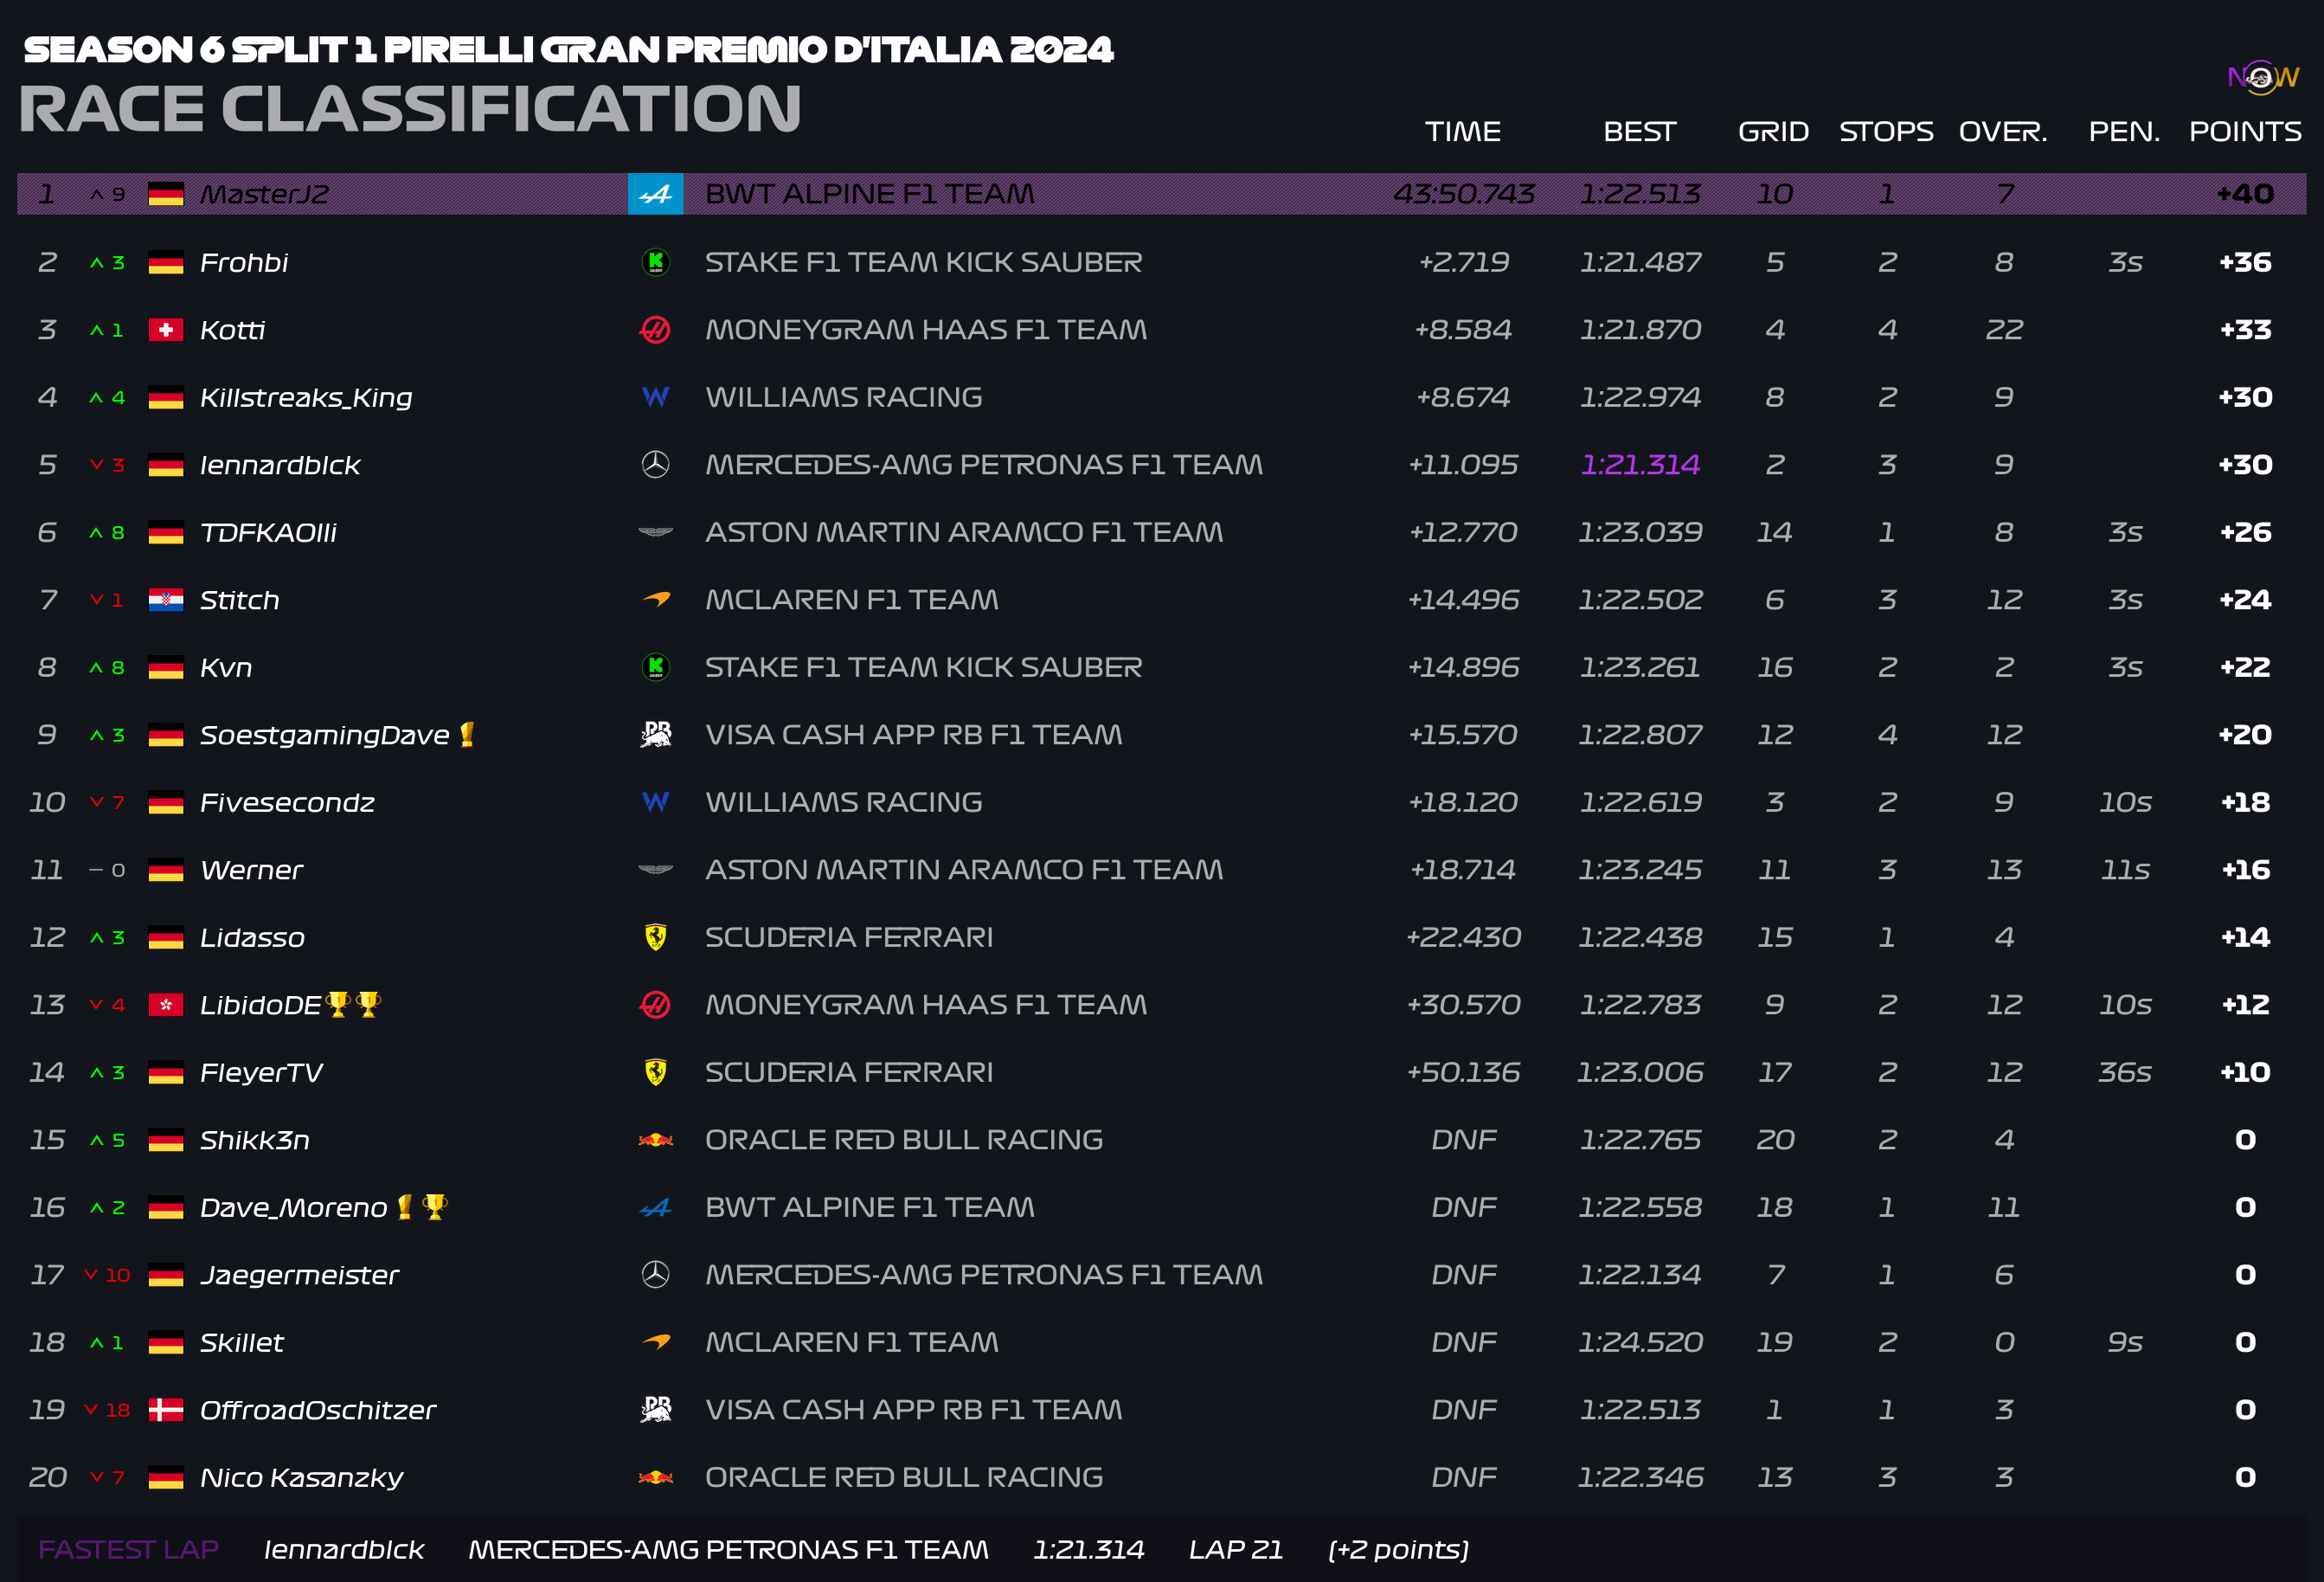The image size is (2324, 1582).
Task: Click the PEN. column header
Action: 2124,132
